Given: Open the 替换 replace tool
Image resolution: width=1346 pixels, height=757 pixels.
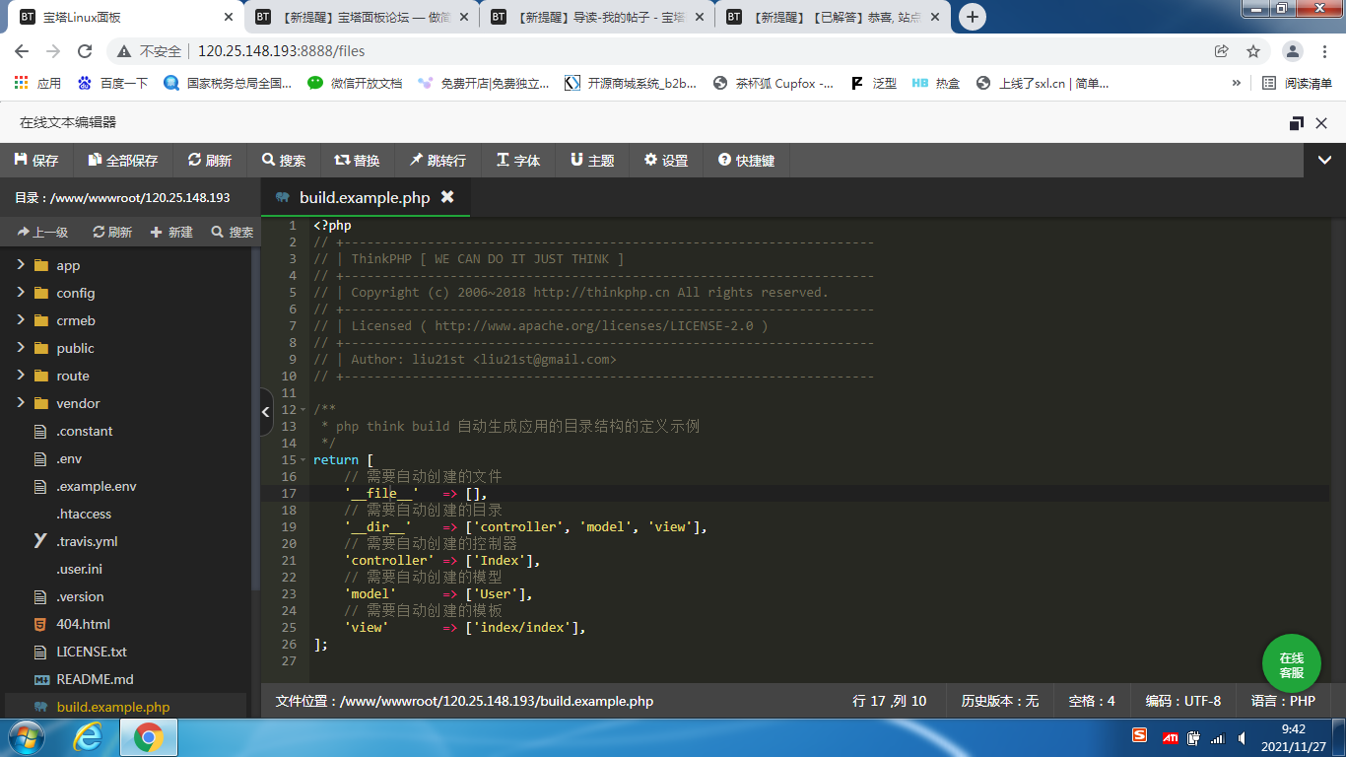Looking at the screenshot, I should point(358,160).
